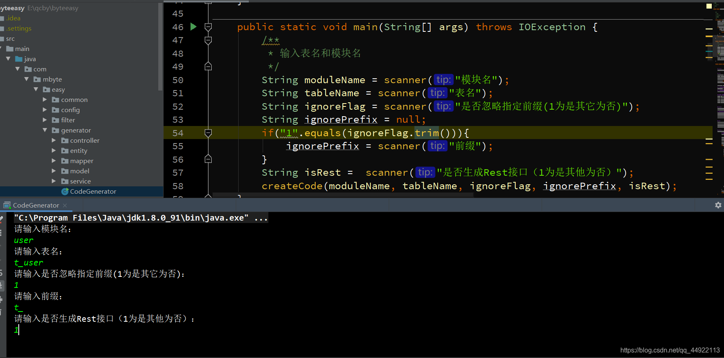This screenshot has width=724, height=358.
Task: Expand the mapper package arrow
Action: click(54, 161)
